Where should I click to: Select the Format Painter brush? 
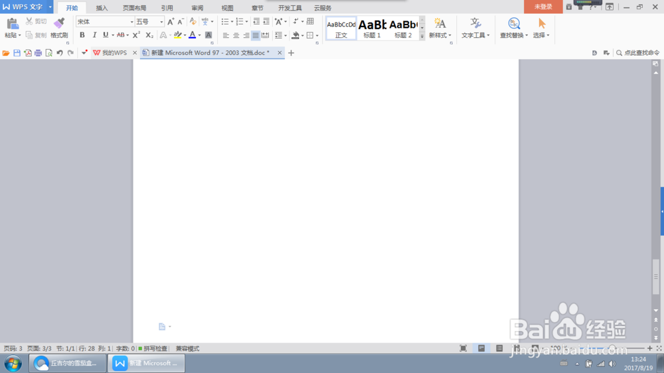[59, 23]
